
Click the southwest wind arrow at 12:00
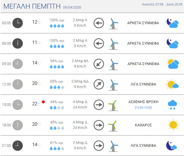tap(99, 84)
